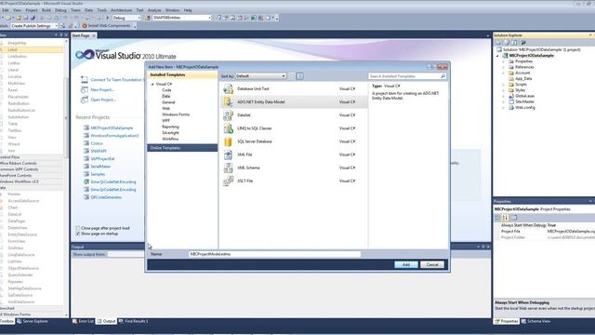The height and width of the screenshot is (335, 595).
Task: Click the Global.asax file icon
Action: tap(511, 96)
